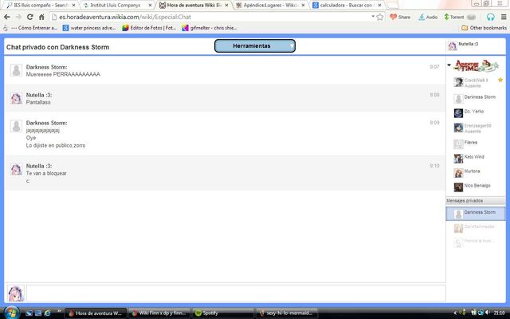This screenshot has width=510, height=319.
Task: Select user CrackWalk II in user list
Action: 476,83
